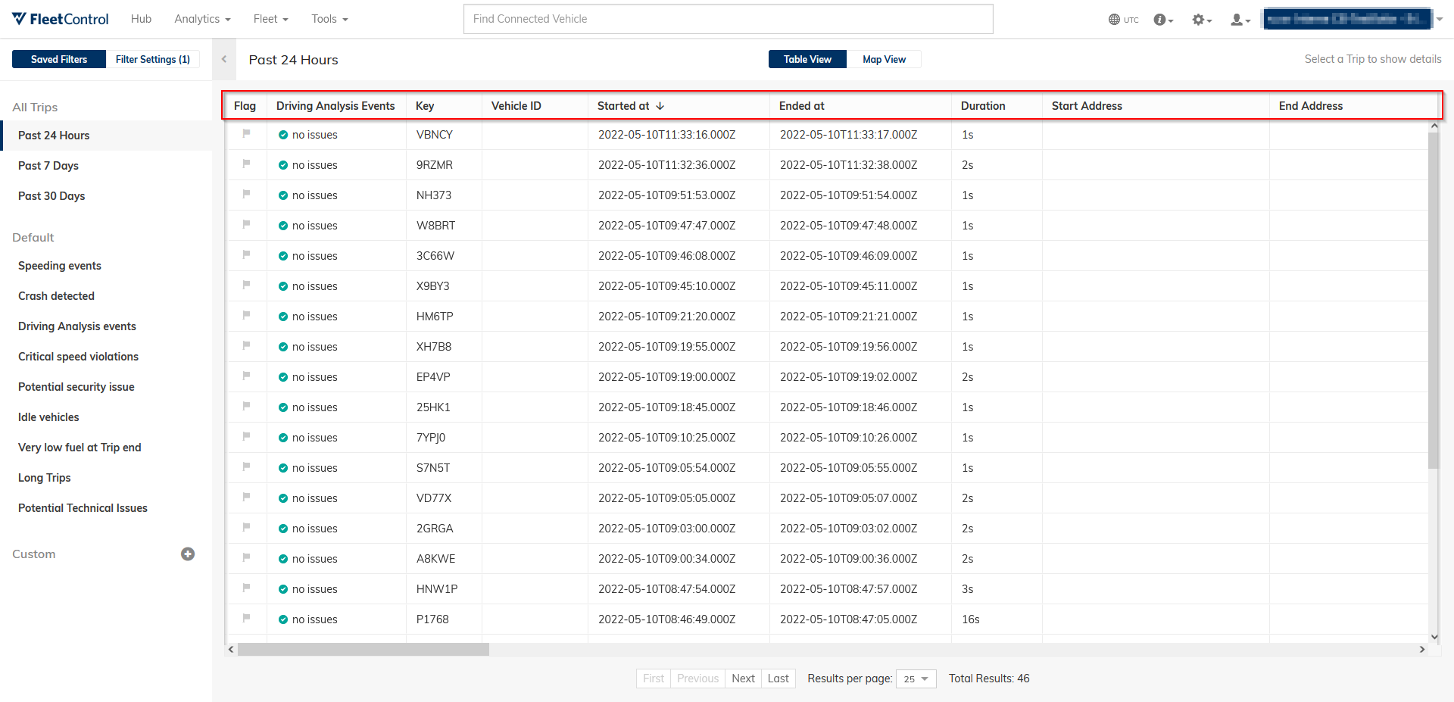Flag the trip with key 3C66W
Screen dimensions: 1454x702
246,254
